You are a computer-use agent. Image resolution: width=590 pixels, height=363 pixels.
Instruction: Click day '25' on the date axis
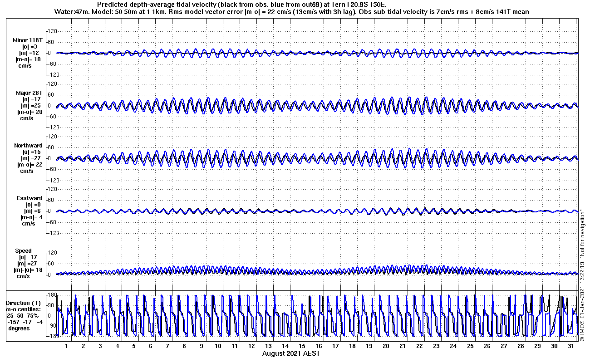pos(470,346)
